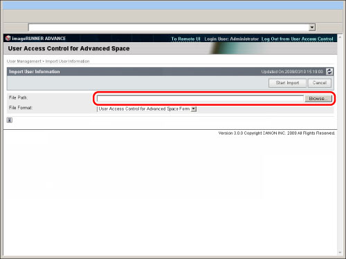Open User Management breadcrumb link
Viewport: 346px width, 259px height.
pyautogui.click(x=24, y=61)
